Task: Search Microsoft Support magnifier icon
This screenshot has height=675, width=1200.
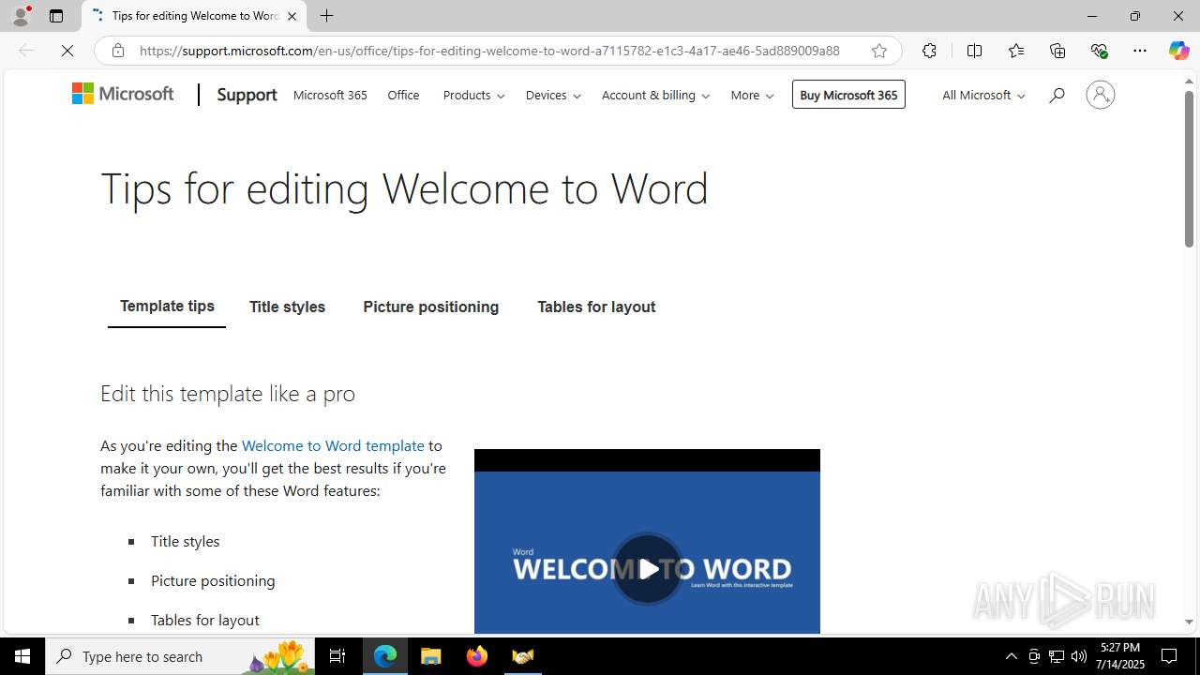Action: pyautogui.click(x=1057, y=95)
